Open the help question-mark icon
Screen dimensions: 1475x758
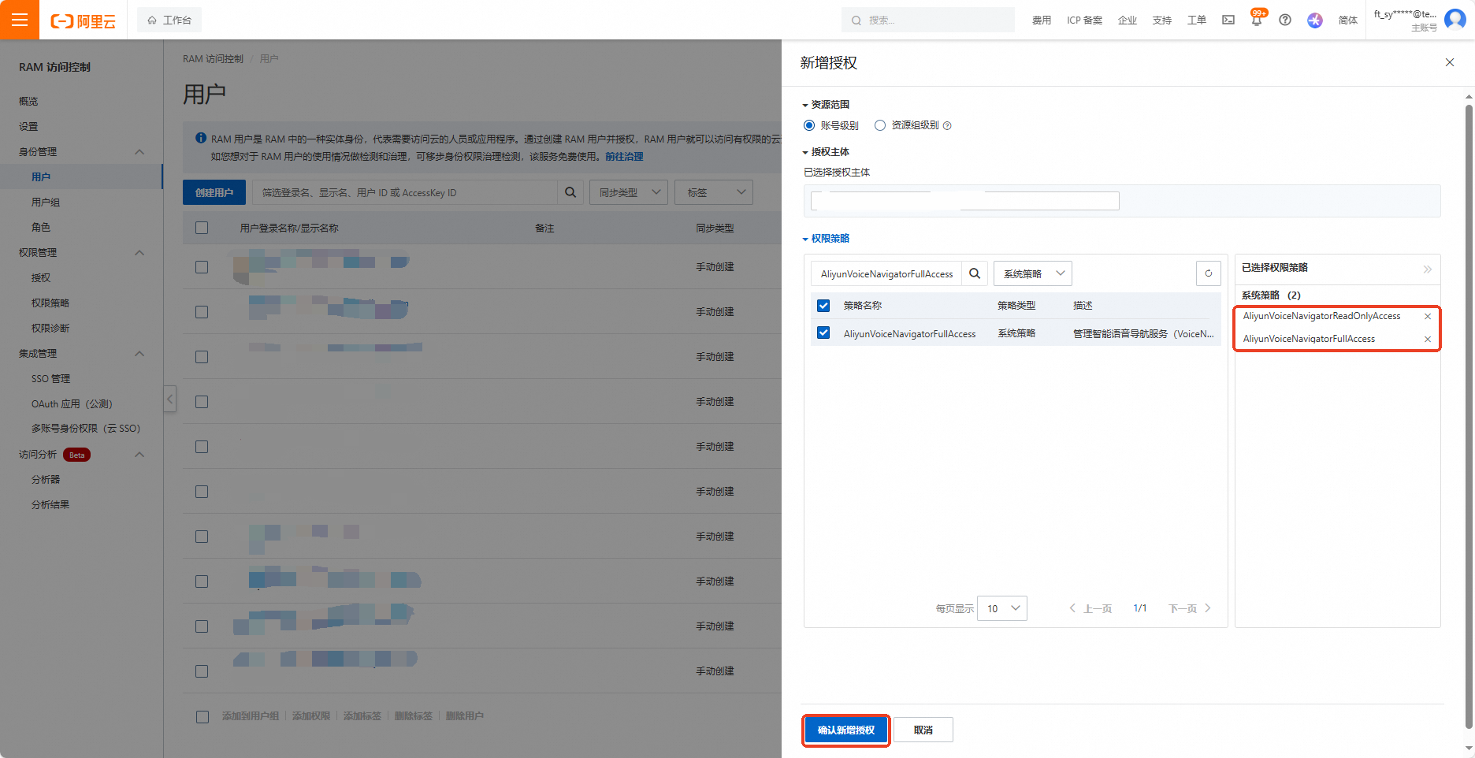coord(1285,20)
